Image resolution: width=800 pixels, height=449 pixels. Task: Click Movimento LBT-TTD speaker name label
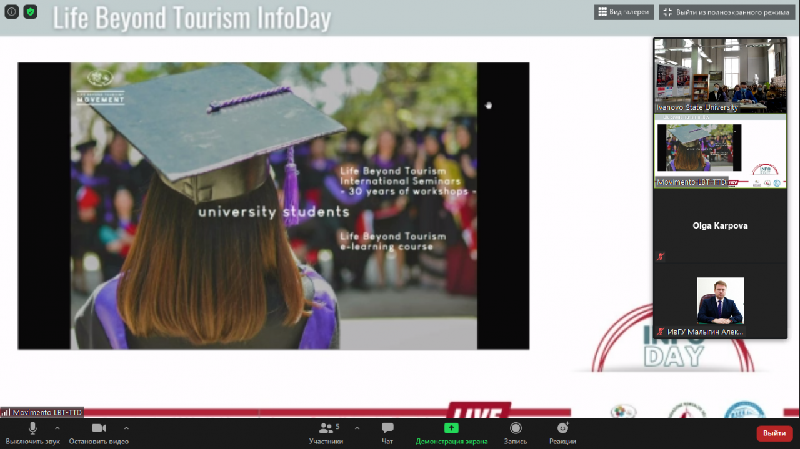pos(47,412)
